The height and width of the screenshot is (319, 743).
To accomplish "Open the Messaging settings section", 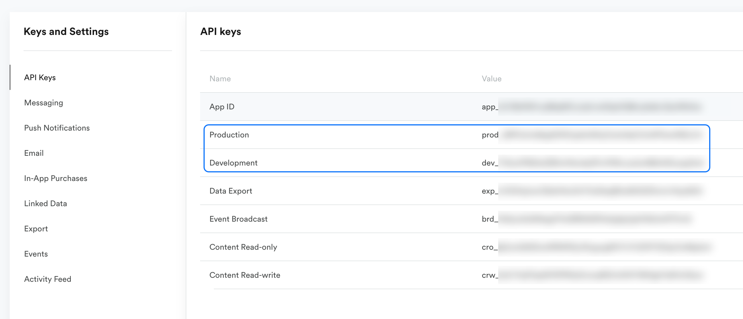I will 44,103.
